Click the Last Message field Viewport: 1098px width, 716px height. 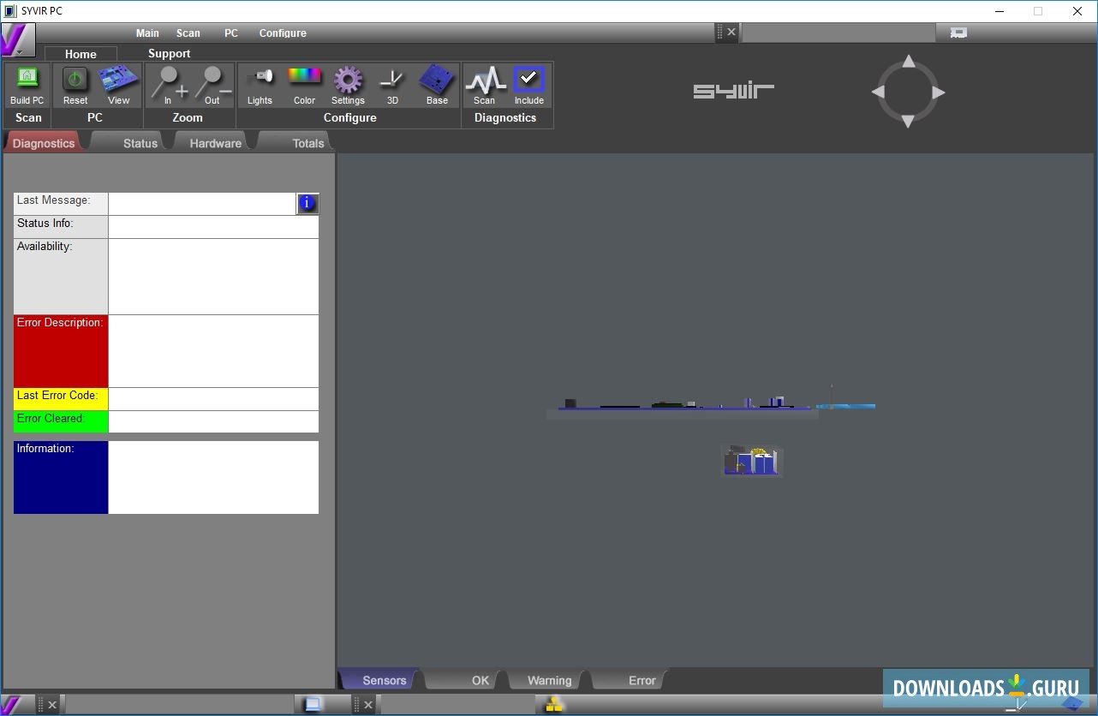coord(202,204)
